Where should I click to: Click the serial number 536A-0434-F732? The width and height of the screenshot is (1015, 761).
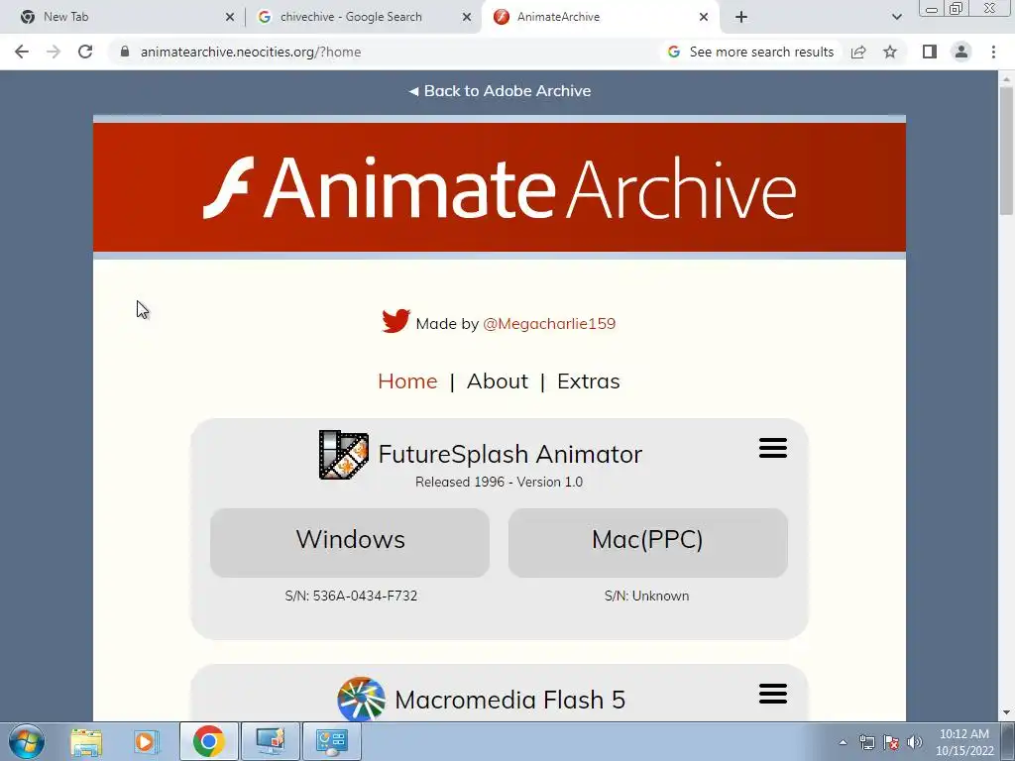click(365, 596)
